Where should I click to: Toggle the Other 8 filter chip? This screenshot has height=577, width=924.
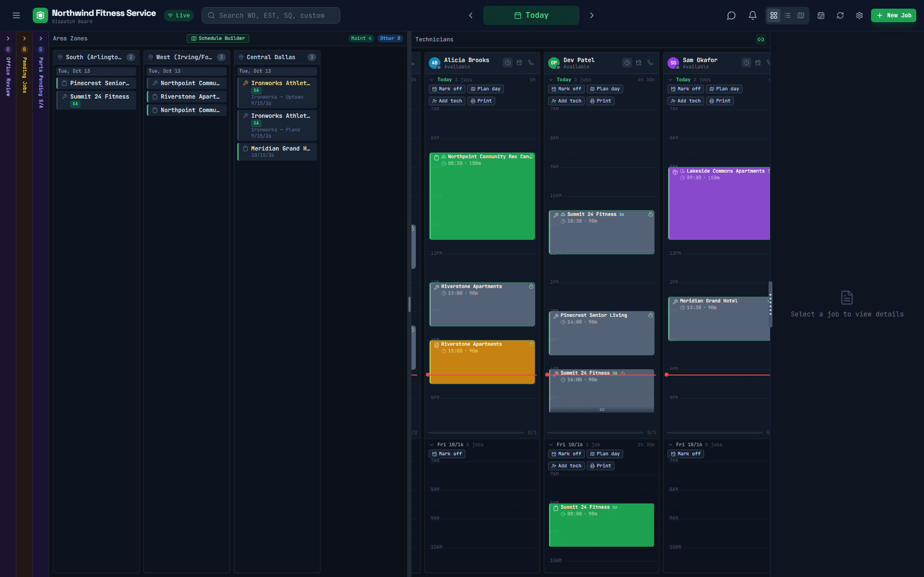[x=390, y=38]
